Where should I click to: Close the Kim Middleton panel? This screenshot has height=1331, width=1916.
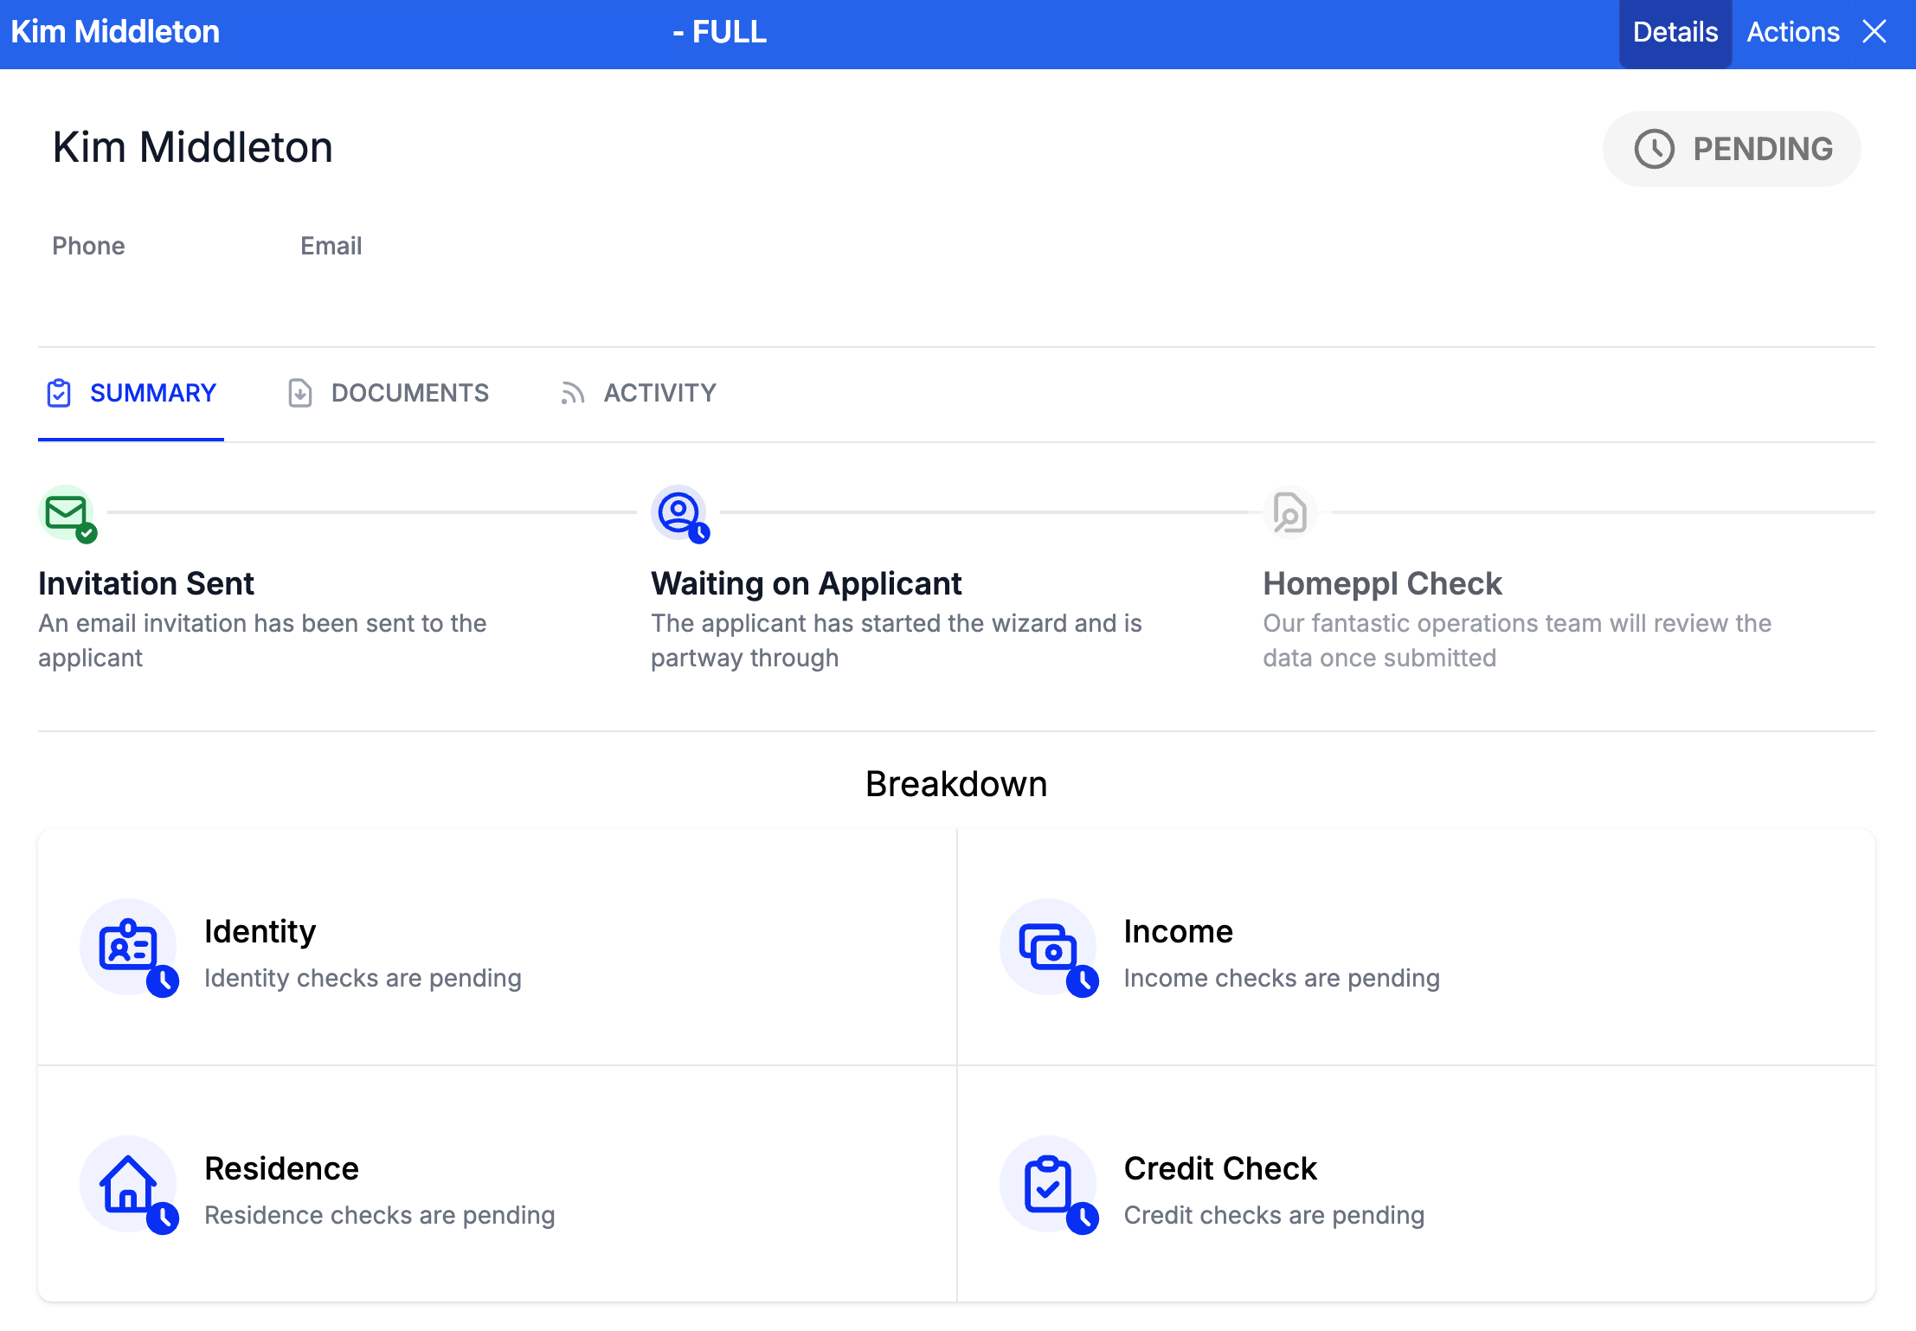[x=1874, y=33]
